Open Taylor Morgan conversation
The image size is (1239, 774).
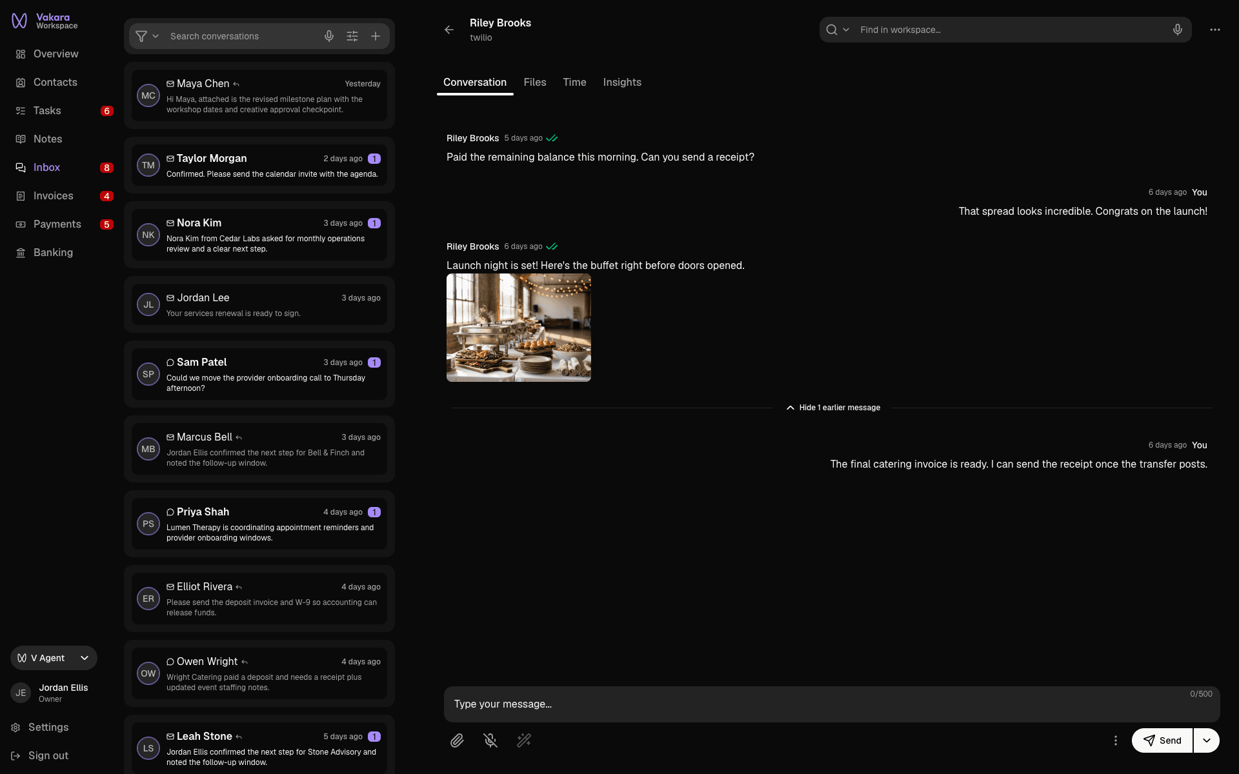tap(259, 165)
